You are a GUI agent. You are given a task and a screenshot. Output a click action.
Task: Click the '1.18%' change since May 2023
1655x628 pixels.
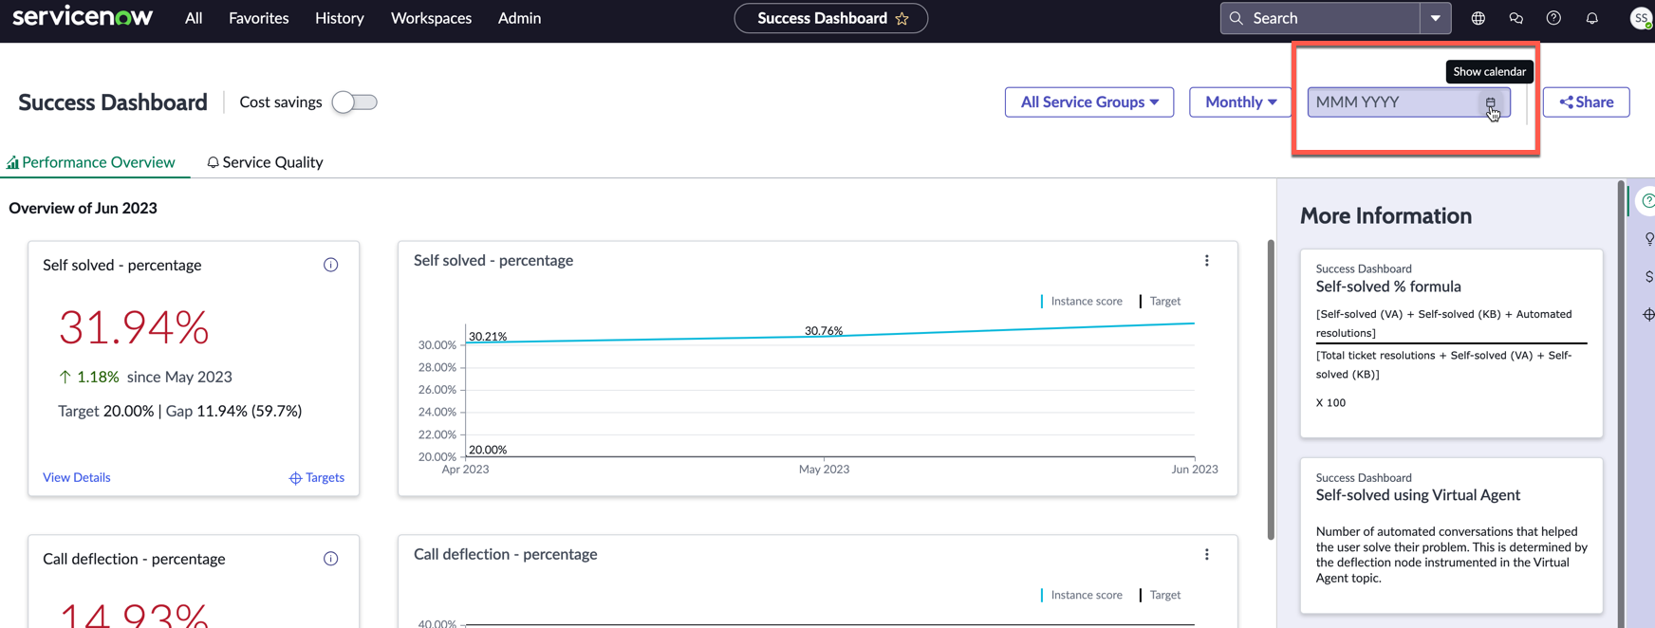pos(98,377)
